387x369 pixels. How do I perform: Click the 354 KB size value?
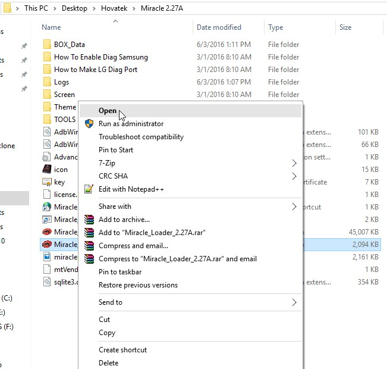[x=368, y=282]
